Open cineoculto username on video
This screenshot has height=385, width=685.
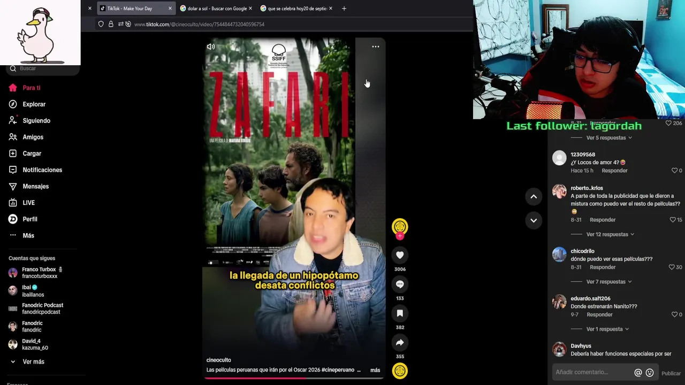coord(219,360)
